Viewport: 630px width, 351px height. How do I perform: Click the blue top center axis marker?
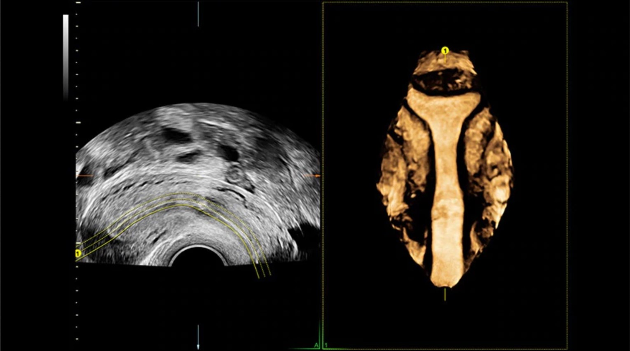click(x=198, y=14)
